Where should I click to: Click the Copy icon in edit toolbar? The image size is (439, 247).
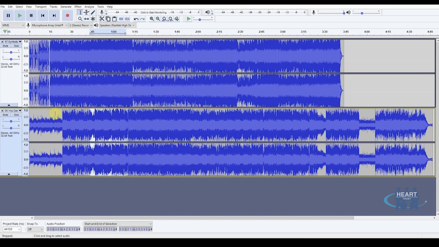point(108,19)
